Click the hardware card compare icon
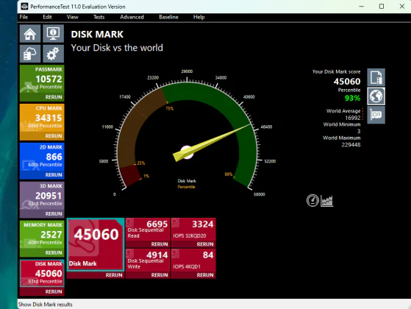Viewport: 411px width, 309px height. (376, 115)
